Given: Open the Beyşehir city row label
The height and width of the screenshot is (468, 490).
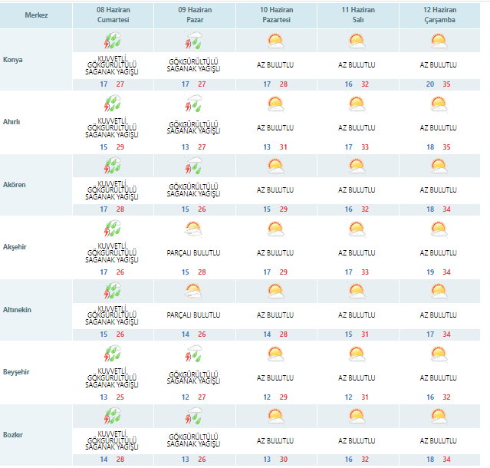Looking at the screenshot, I should point(16,372).
